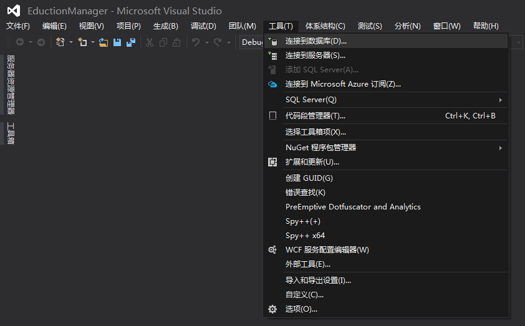The height and width of the screenshot is (326, 525).
Task: Open the 体系结构(C) menu
Action: pyautogui.click(x=325, y=26)
